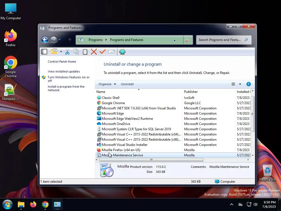
Task: Open Classic Shell settings shell icon
Action: [122, 52]
